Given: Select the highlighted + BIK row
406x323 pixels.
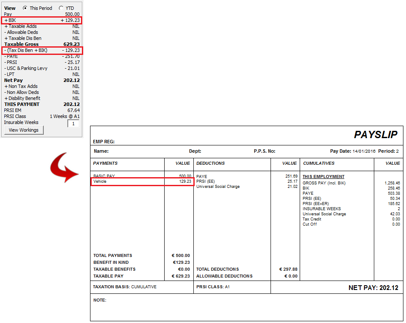Looking at the screenshot, I should [42, 20].
